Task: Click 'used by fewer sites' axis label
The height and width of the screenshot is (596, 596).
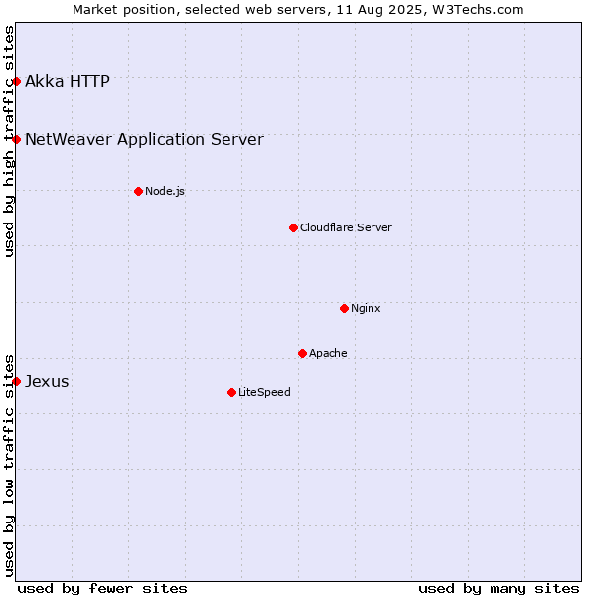Action: 102,589
